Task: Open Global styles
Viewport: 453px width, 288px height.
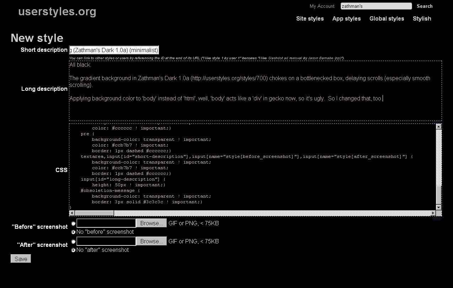Action: pos(387,19)
